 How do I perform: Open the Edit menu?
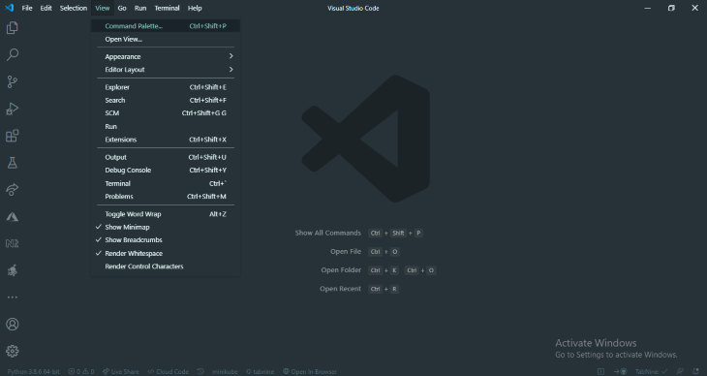coord(46,8)
